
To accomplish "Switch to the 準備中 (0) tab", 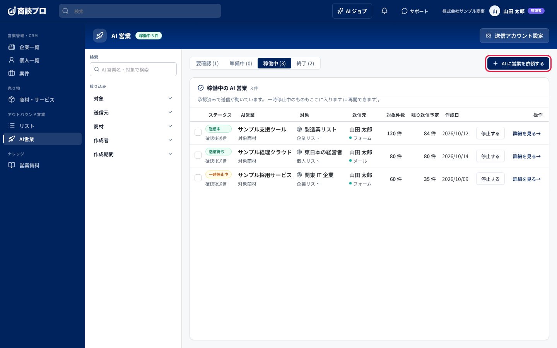I will coord(241,63).
